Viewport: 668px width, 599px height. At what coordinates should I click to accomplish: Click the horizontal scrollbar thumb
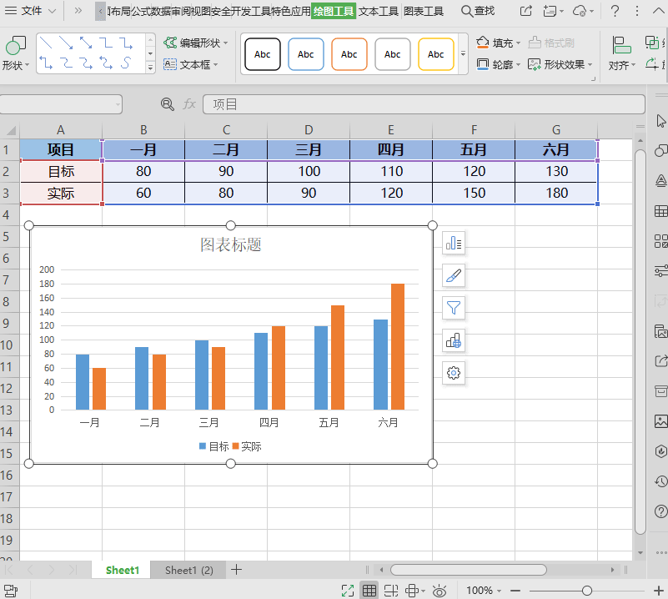tap(468, 570)
